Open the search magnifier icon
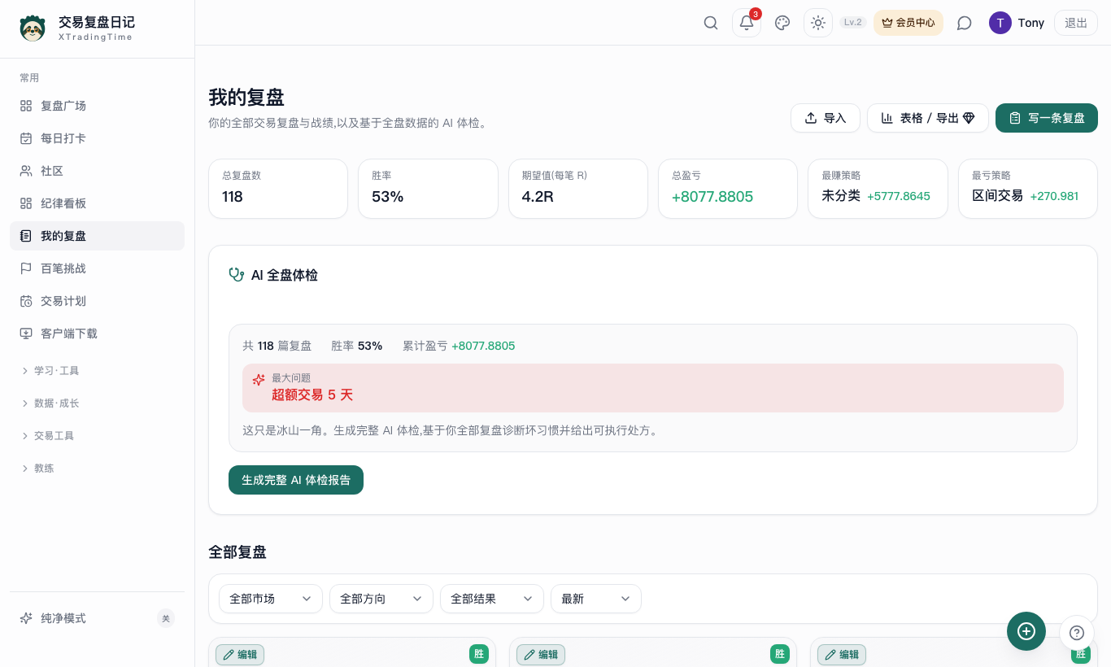Viewport: 1111px width, 667px height. [x=711, y=23]
